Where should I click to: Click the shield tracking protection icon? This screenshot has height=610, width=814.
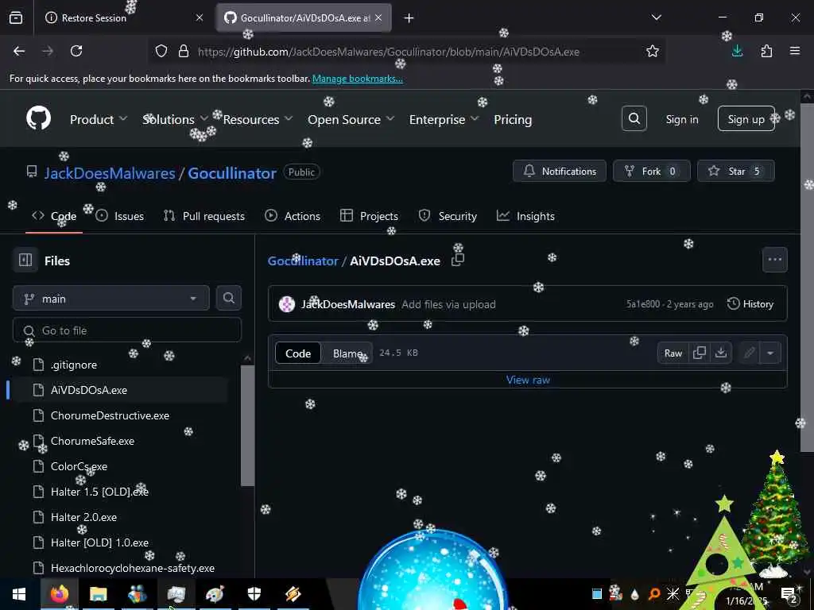tap(161, 51)
